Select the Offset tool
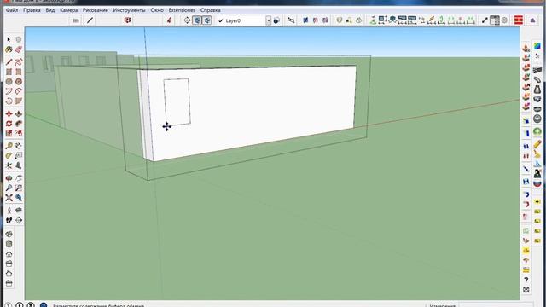Screen dimensions: 546x307 19,133
